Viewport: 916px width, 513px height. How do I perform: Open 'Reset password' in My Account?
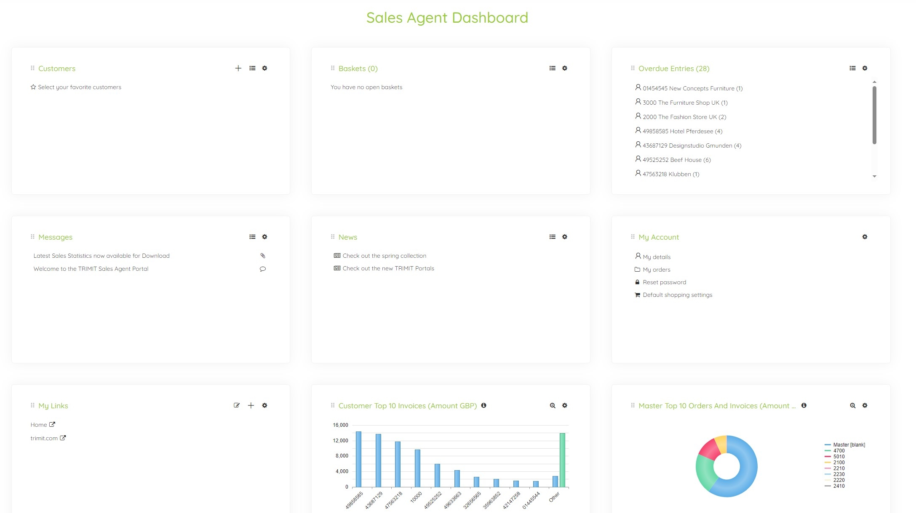(664, 282)
